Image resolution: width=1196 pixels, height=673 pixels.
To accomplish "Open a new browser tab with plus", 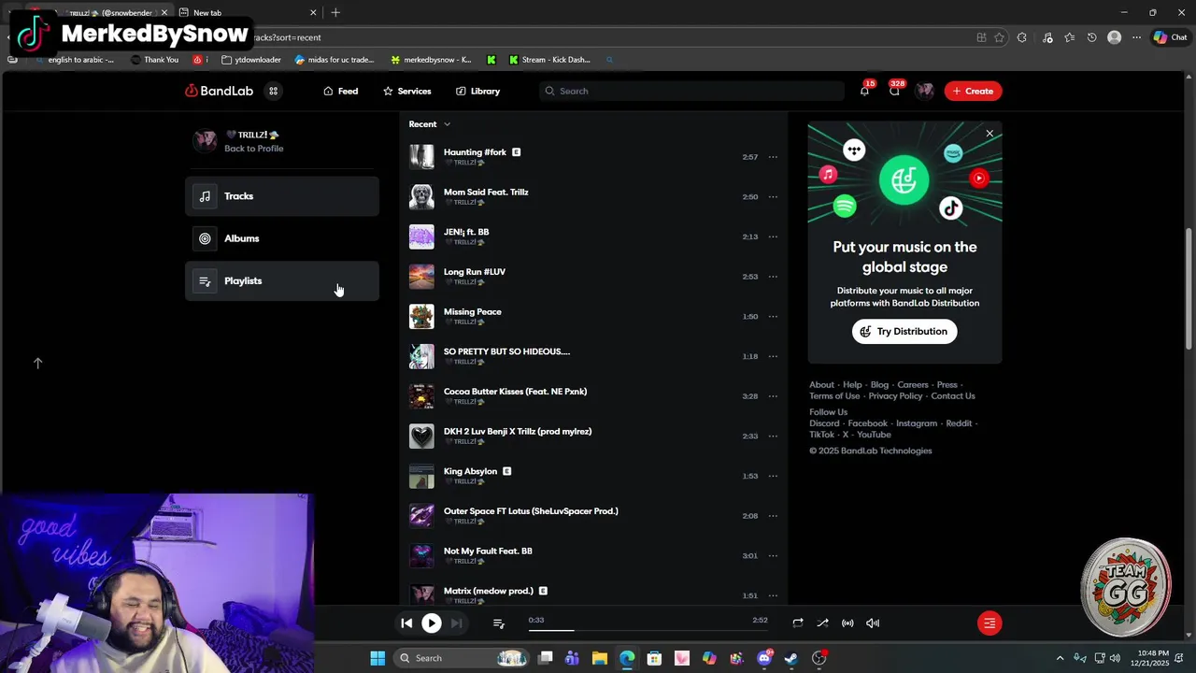I will coord(335,12).
